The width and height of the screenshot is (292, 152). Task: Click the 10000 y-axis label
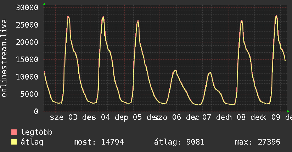pyautogui.click(x=27, y=77)
